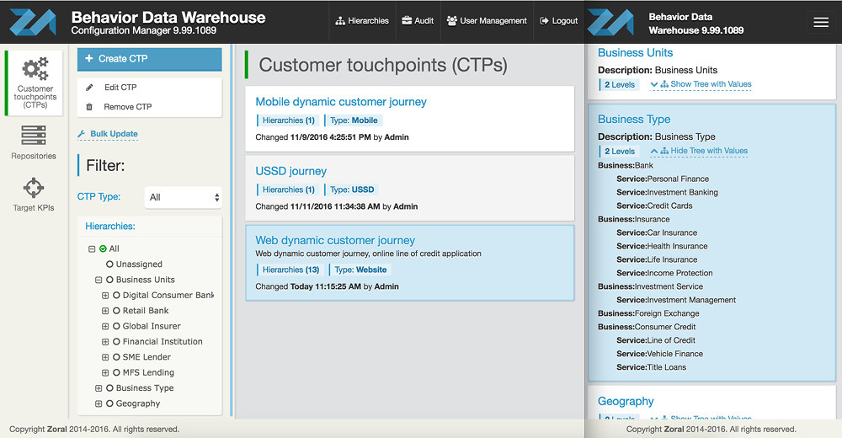Image resolution: width=842 pixels, height=438 pixels.
Task: Select the Unassigned hierarchy radio button
Action: click(x=109, y=264)
